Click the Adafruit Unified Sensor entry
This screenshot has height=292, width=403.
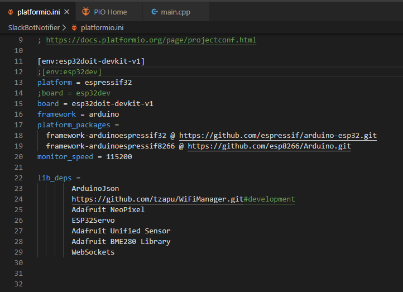[121, 231]
